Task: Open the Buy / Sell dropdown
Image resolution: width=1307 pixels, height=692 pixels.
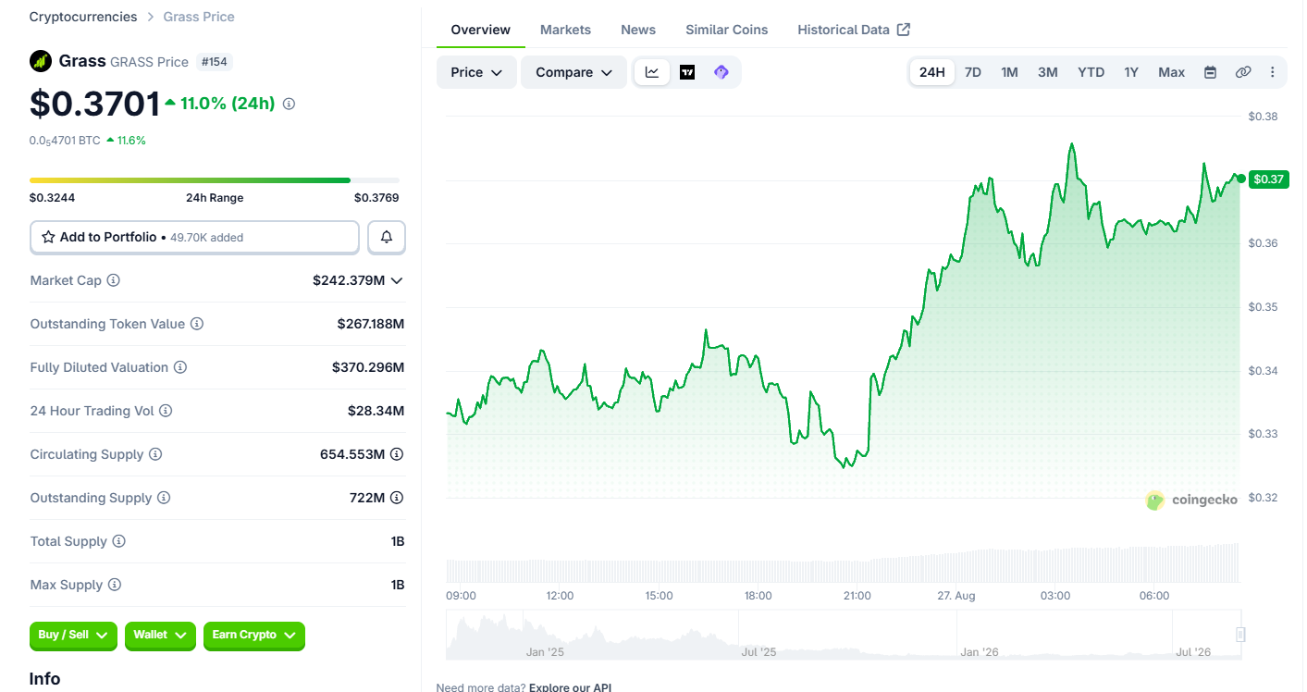Action: 73,636
